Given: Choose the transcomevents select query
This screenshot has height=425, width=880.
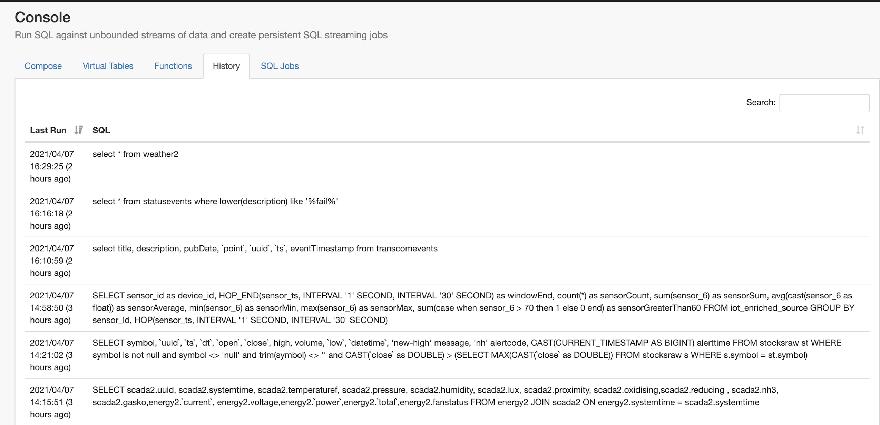Looking at the screenshot, I should 265,249.
